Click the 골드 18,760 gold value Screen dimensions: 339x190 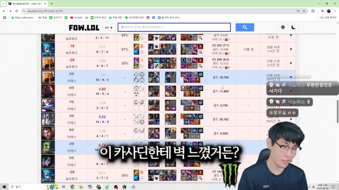pyautogui.click(x=221, y=78)
